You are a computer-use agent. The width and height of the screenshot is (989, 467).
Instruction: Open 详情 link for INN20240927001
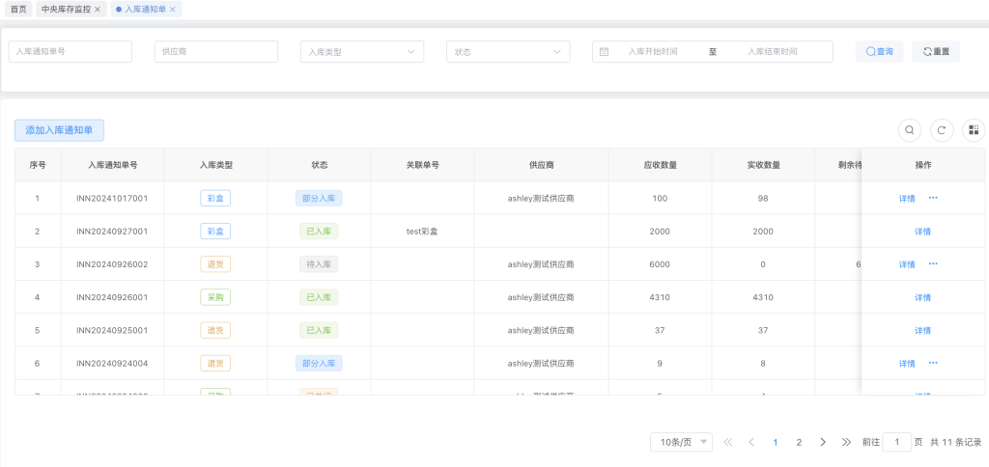point(922,232)
